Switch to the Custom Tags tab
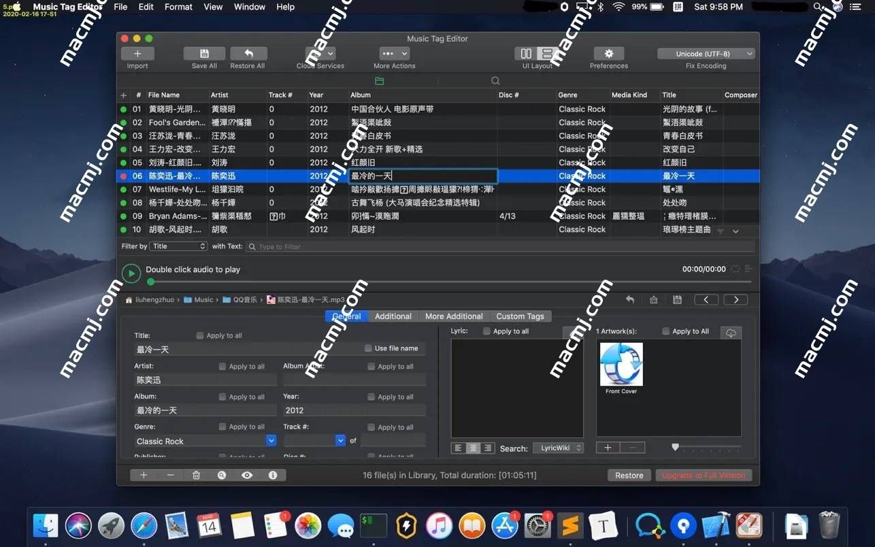This screenshot has width=875, height=547. coord(521,316)
